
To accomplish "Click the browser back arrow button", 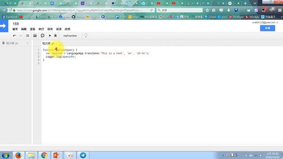I will 4,10.
